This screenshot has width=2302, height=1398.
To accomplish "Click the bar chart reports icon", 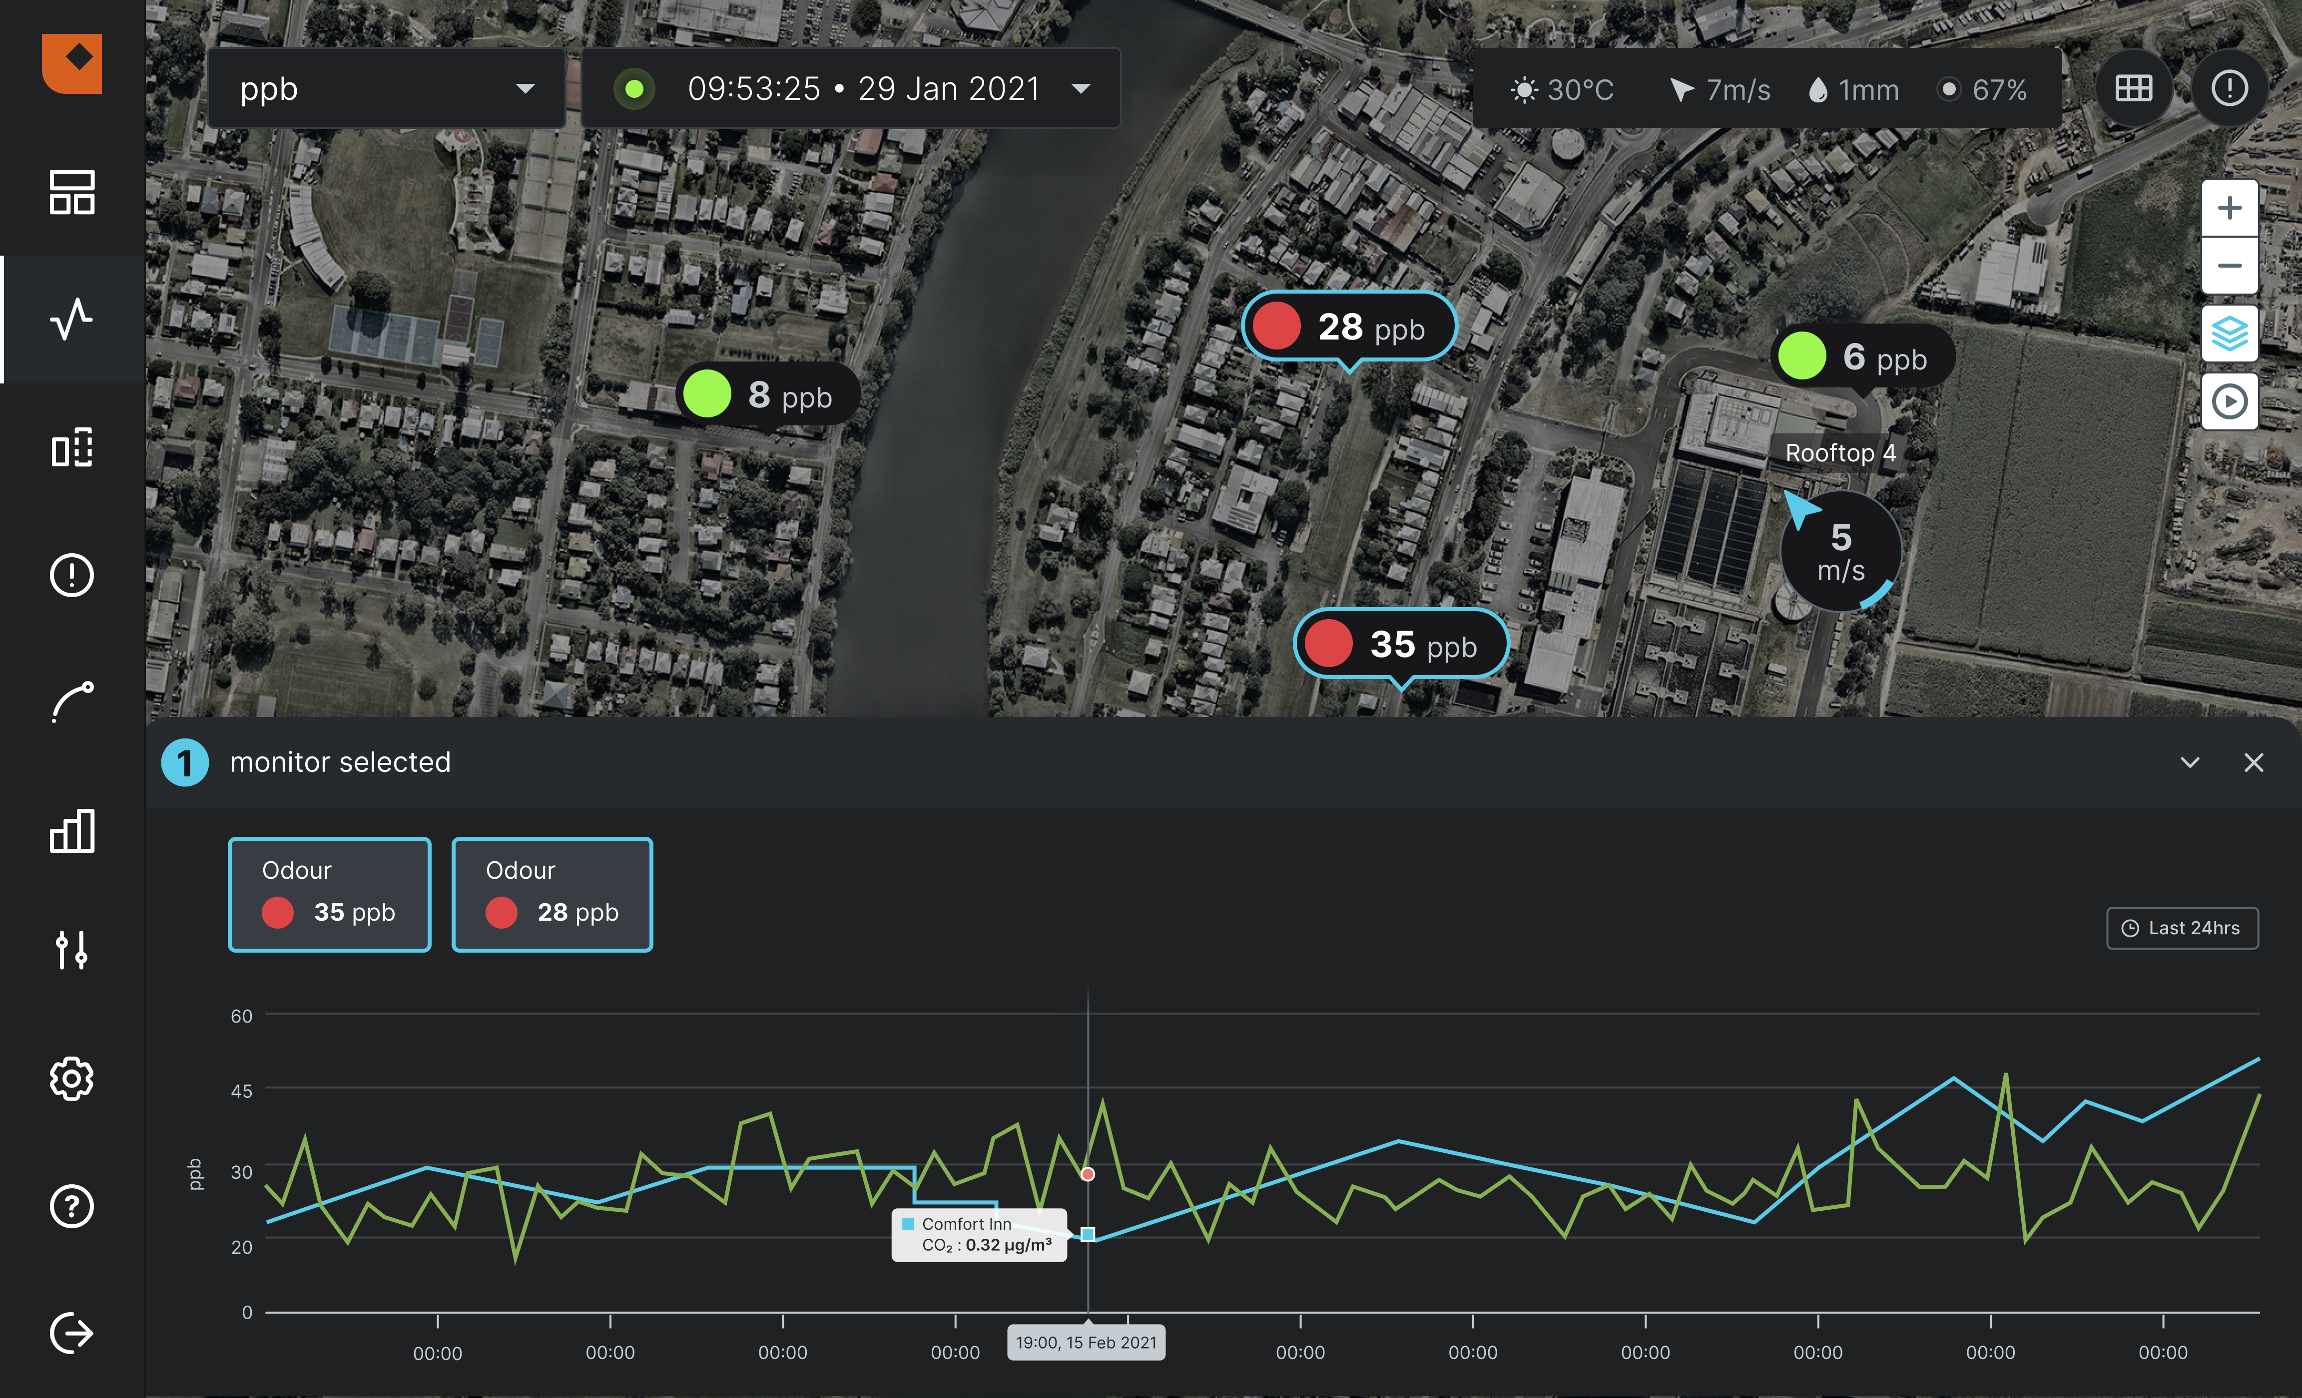I will [x=72, y=830].
